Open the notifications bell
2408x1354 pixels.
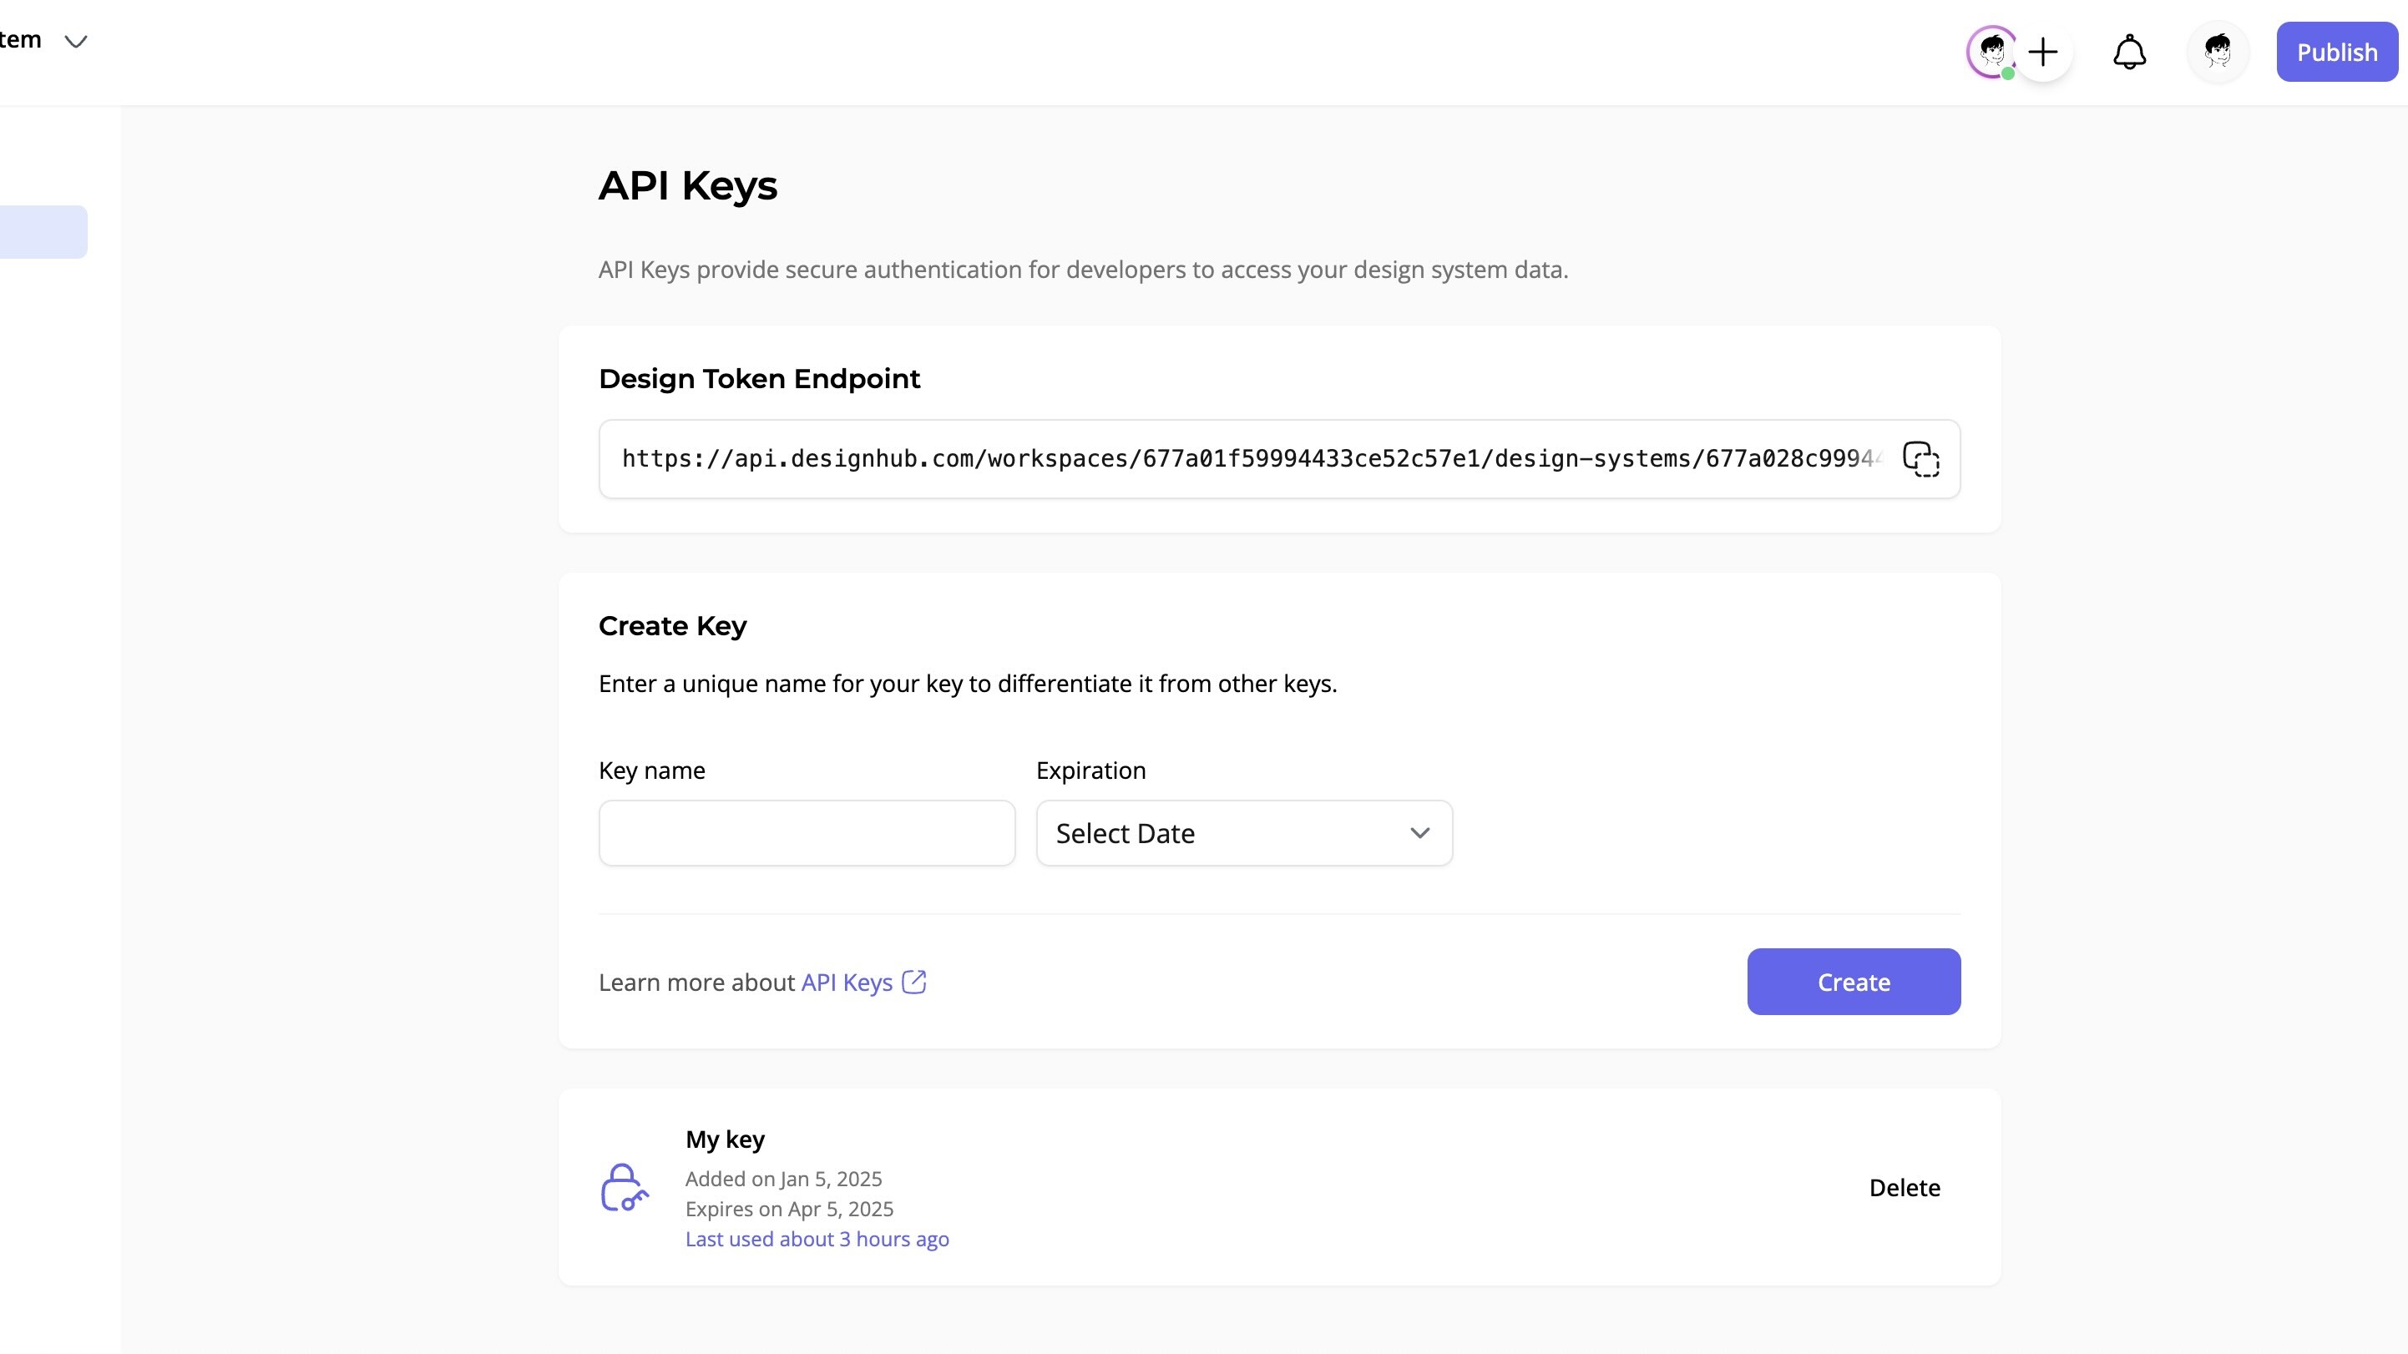2129,52
